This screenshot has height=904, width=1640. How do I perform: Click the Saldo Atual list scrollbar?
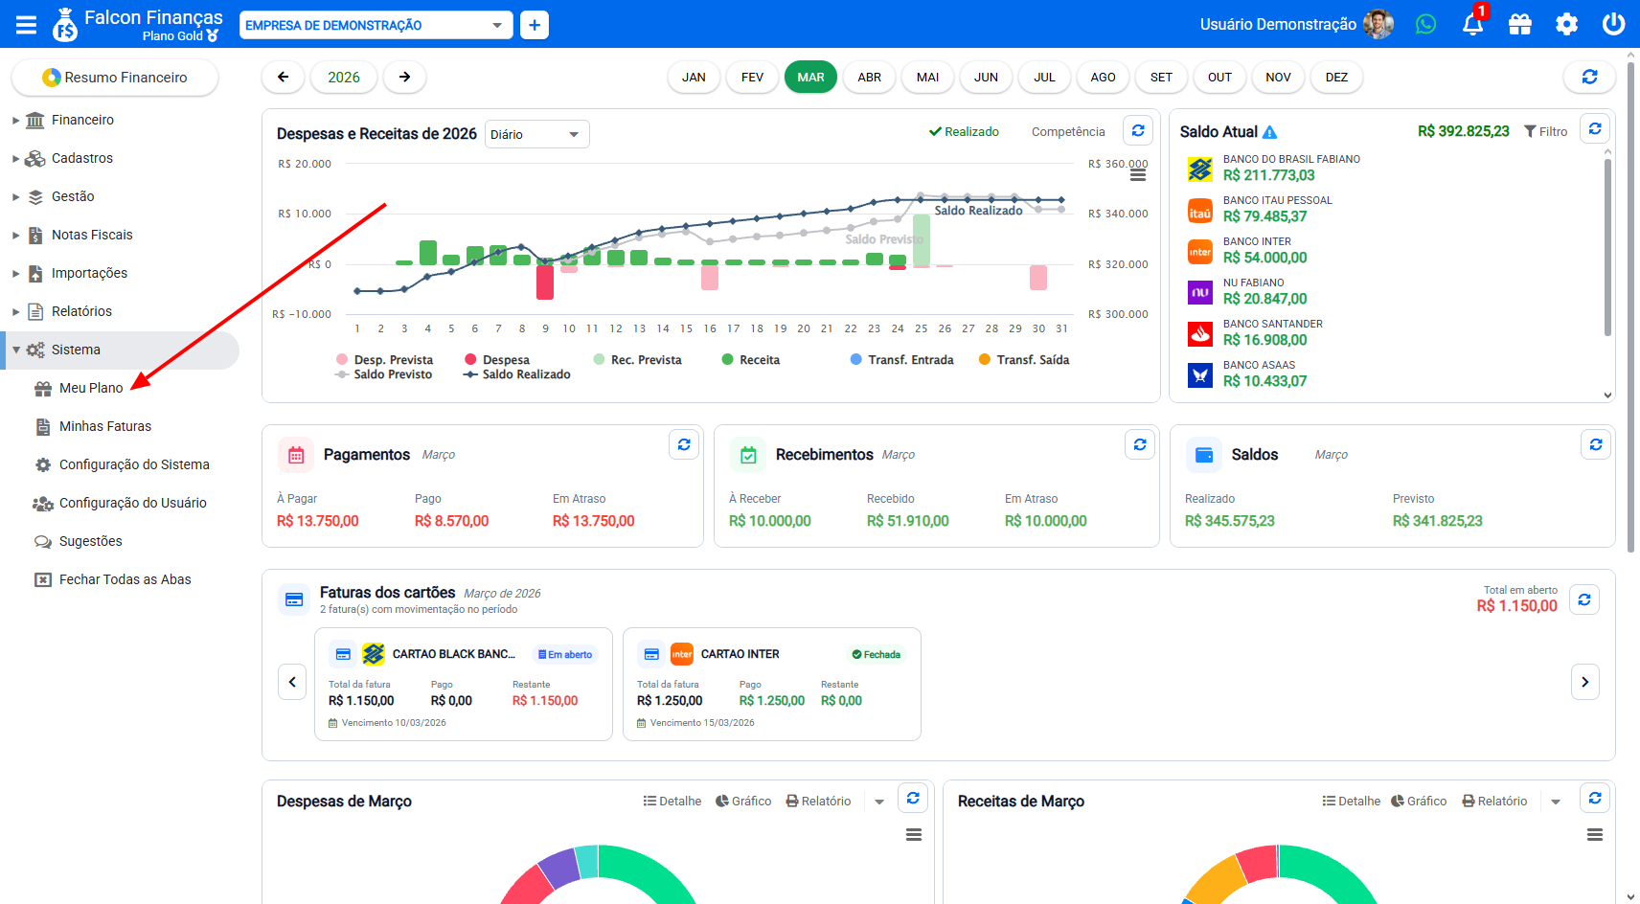coord(1607,247)
